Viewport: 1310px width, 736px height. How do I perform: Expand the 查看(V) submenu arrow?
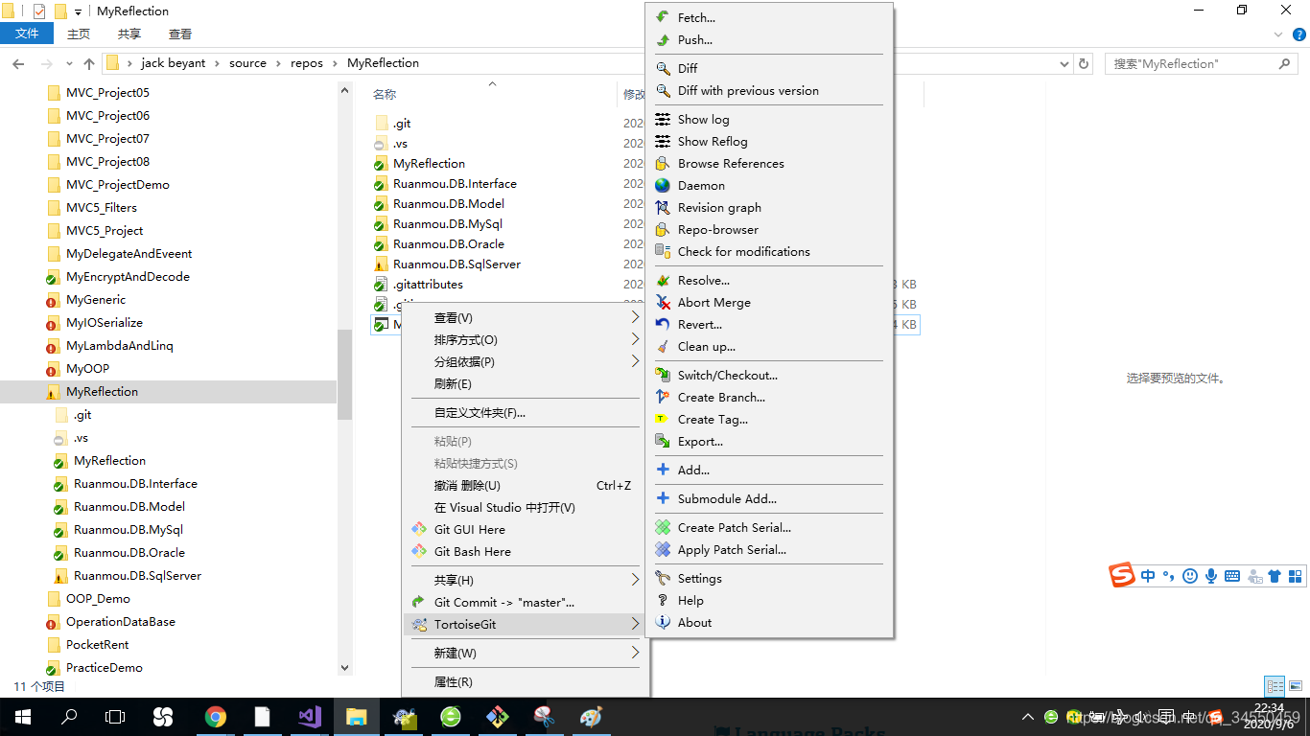tap(635, 317)
